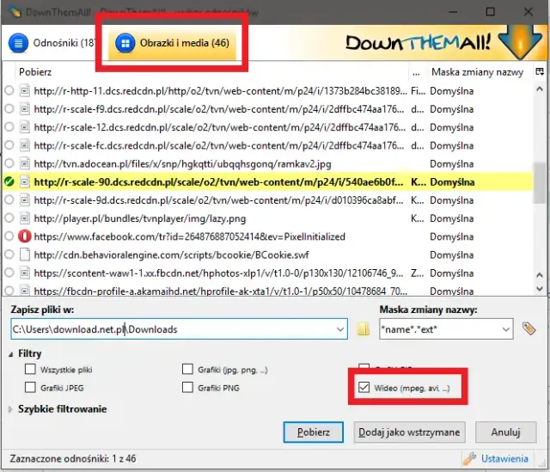Open rename mask tags icon
Image resolution: width=550 pixels, height=472 pixels.
point(529,328)
